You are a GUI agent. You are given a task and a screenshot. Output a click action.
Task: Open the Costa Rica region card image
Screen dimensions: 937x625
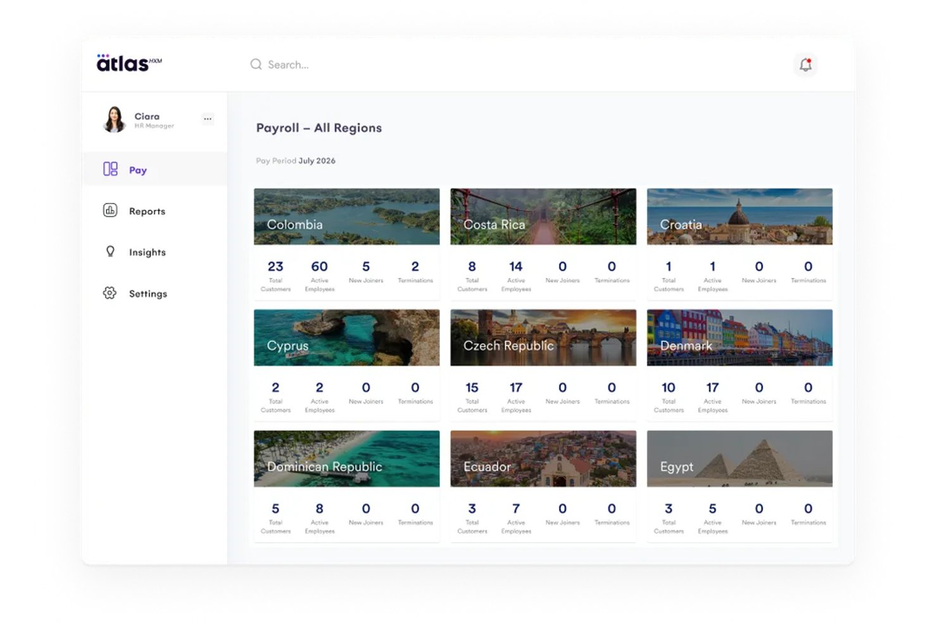tap(543, 217)
